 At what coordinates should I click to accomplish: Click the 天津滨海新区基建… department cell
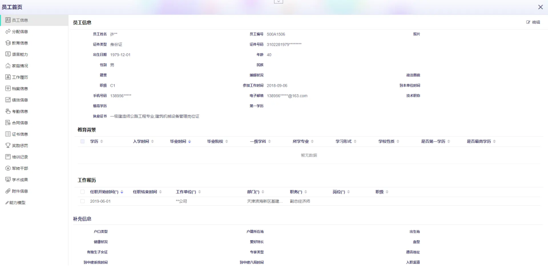264,201
